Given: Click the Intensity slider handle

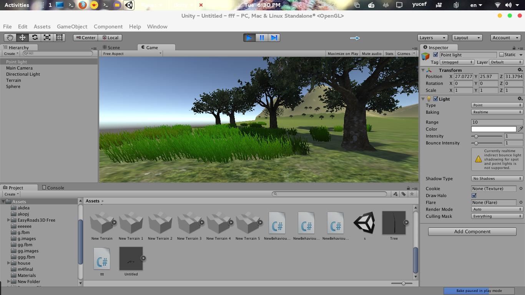Looking at the screenshot, I should pyautogui.click(x=477, y=136).
